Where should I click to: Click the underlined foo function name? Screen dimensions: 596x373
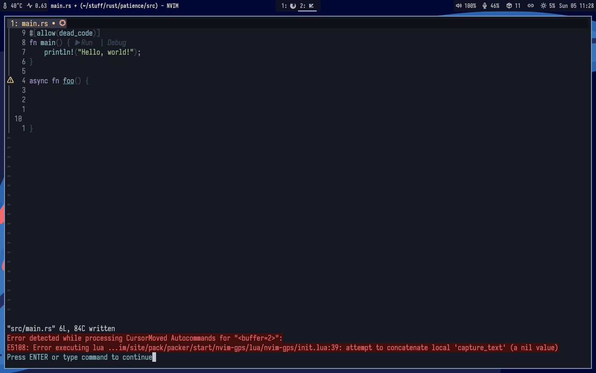[69, 81]
